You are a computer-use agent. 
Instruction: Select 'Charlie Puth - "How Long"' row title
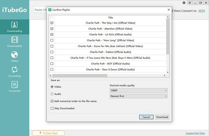click(x=110, y=40)
